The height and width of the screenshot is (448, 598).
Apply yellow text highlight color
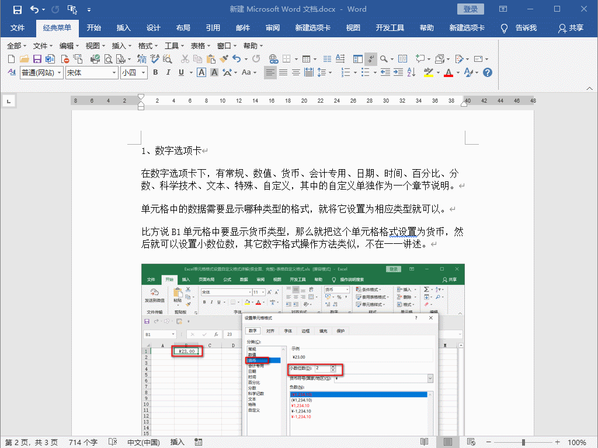(x=429, y=72)
